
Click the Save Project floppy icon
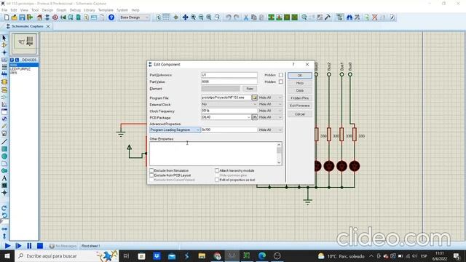point(22,17)
